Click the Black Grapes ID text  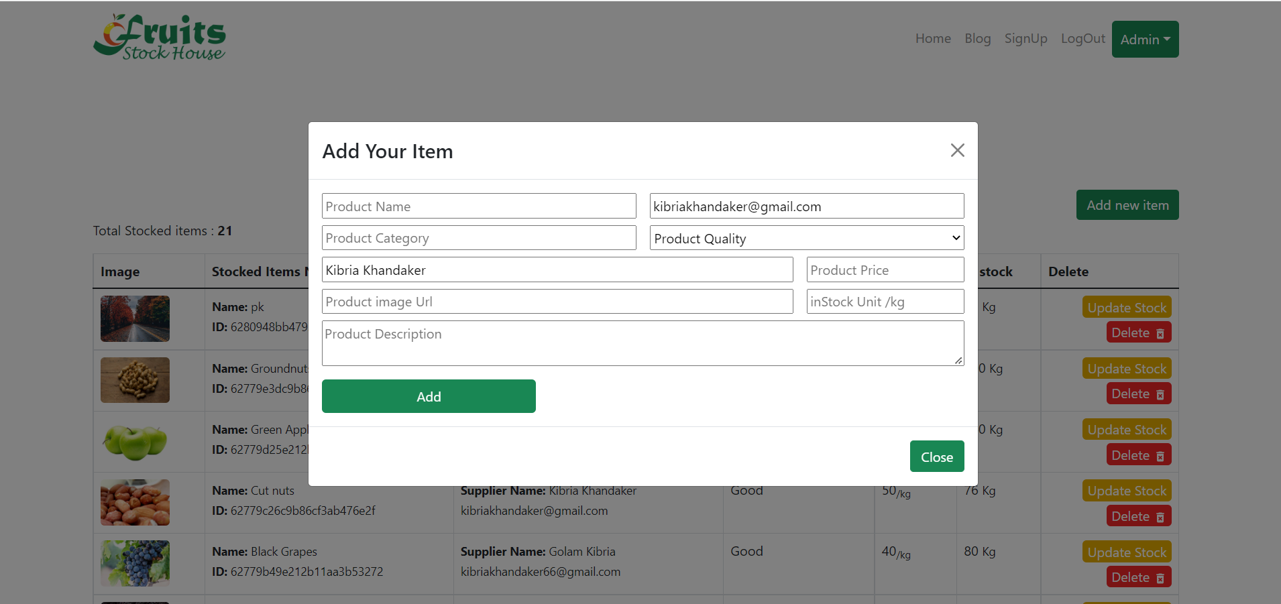(x=298, y=572)
